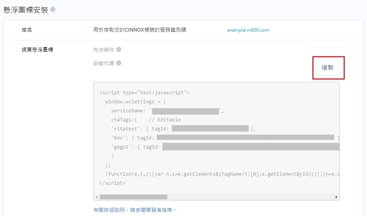Click the opening script tag line
367x216 pixels.
click(x=144, y=93)
